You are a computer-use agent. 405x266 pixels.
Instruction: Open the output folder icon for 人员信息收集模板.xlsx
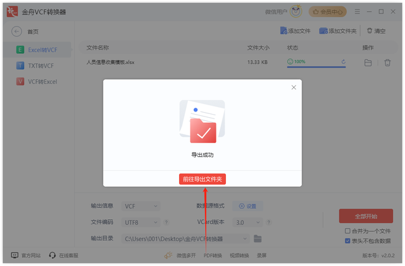tap(368, 63)
